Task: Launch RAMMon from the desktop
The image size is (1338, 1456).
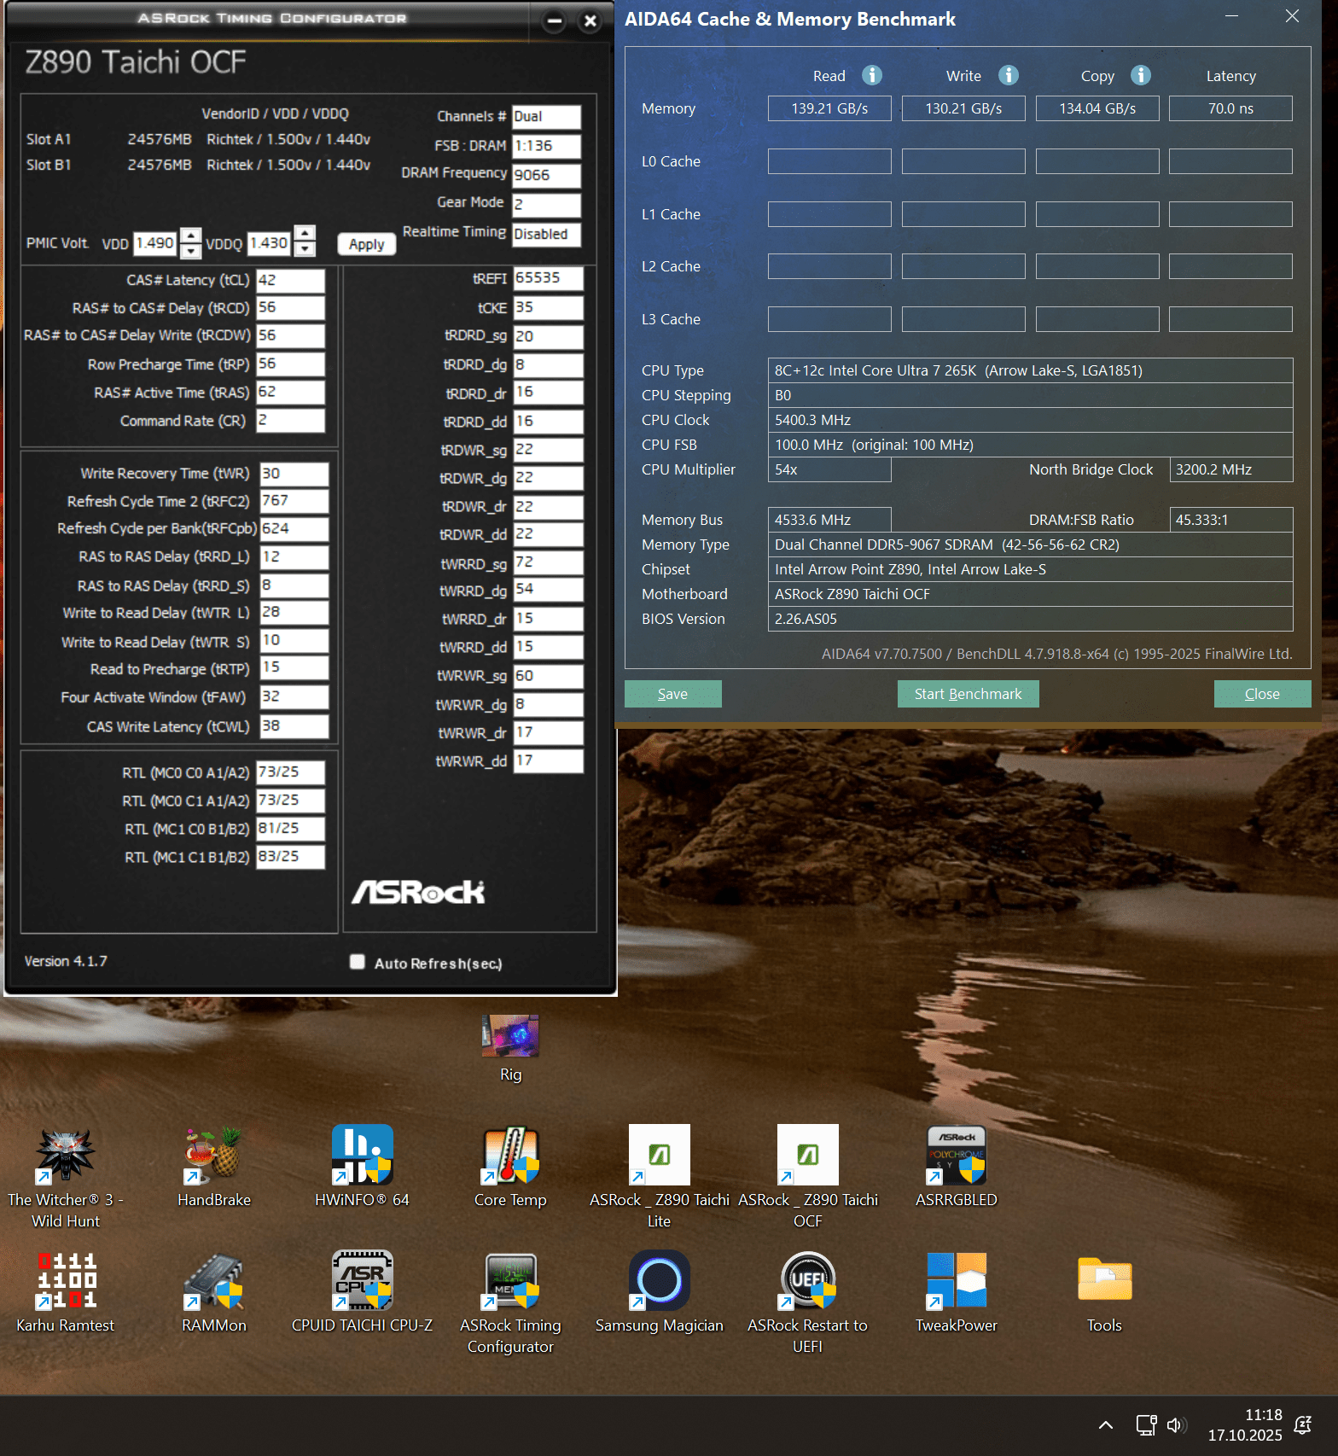Action: (x=213, y=1292)
